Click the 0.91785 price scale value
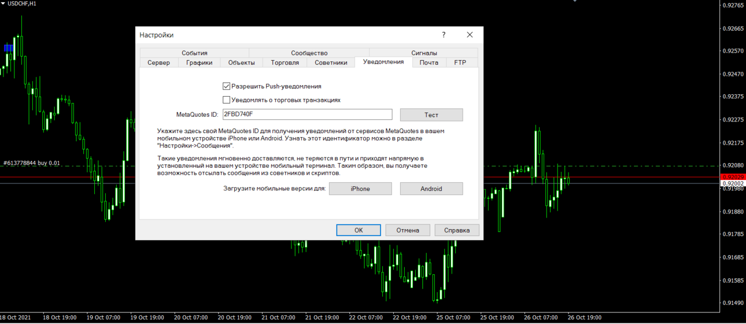This screenshot has height=324, width=746. coord(733,234)
